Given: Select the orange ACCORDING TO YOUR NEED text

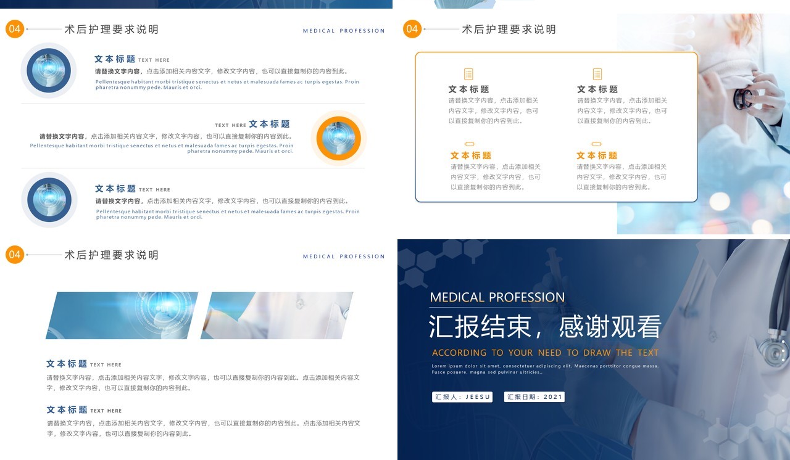Looking at the screenshot, I should point(545,353).
